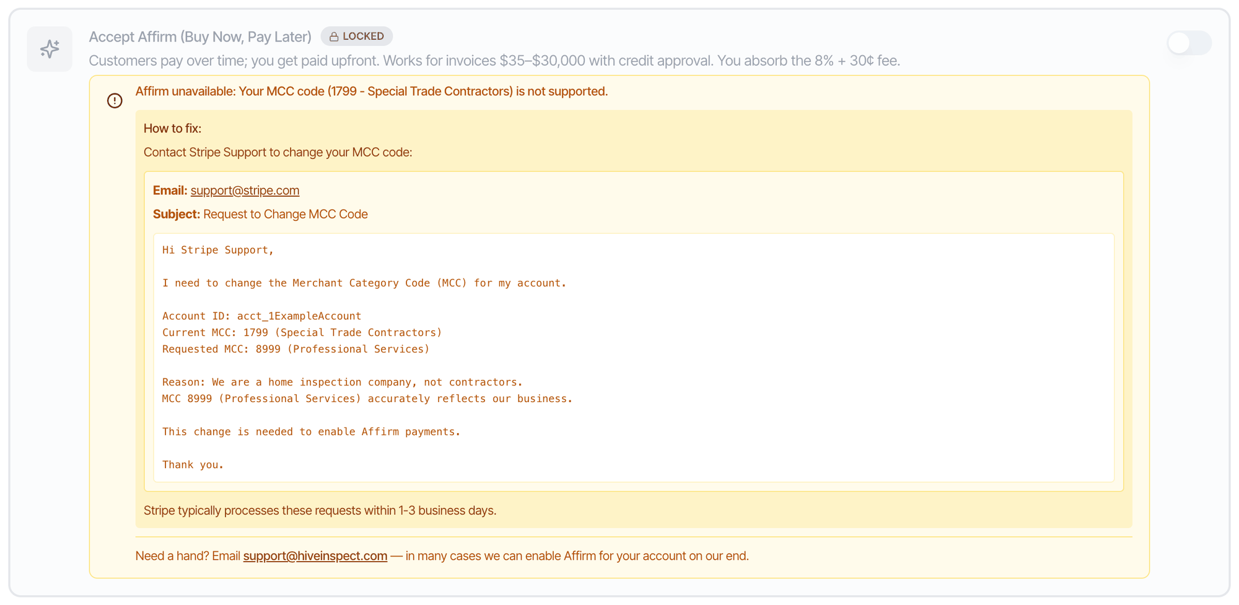Click the 'Account ID: acct_1ExampleAccount' line
Image resolution: width=1239 pixels, height=605 pixels.
click(x=261, y=316)
